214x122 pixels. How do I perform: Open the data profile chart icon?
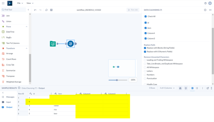180,88
